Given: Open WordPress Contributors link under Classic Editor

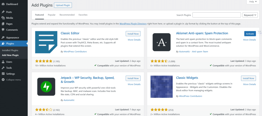Looking at the screenshot, I should [75, 52].
